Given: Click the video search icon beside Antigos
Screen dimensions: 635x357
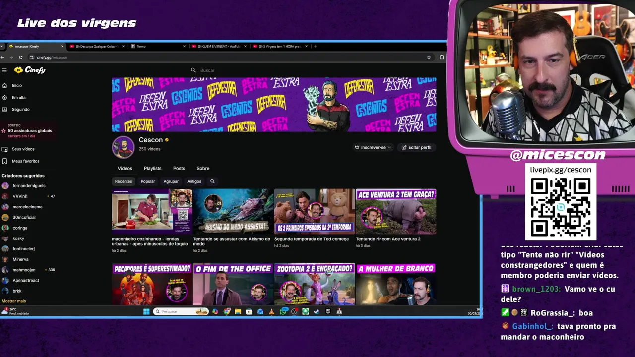Looking at the screenshot, I should (x=212, y=181).
